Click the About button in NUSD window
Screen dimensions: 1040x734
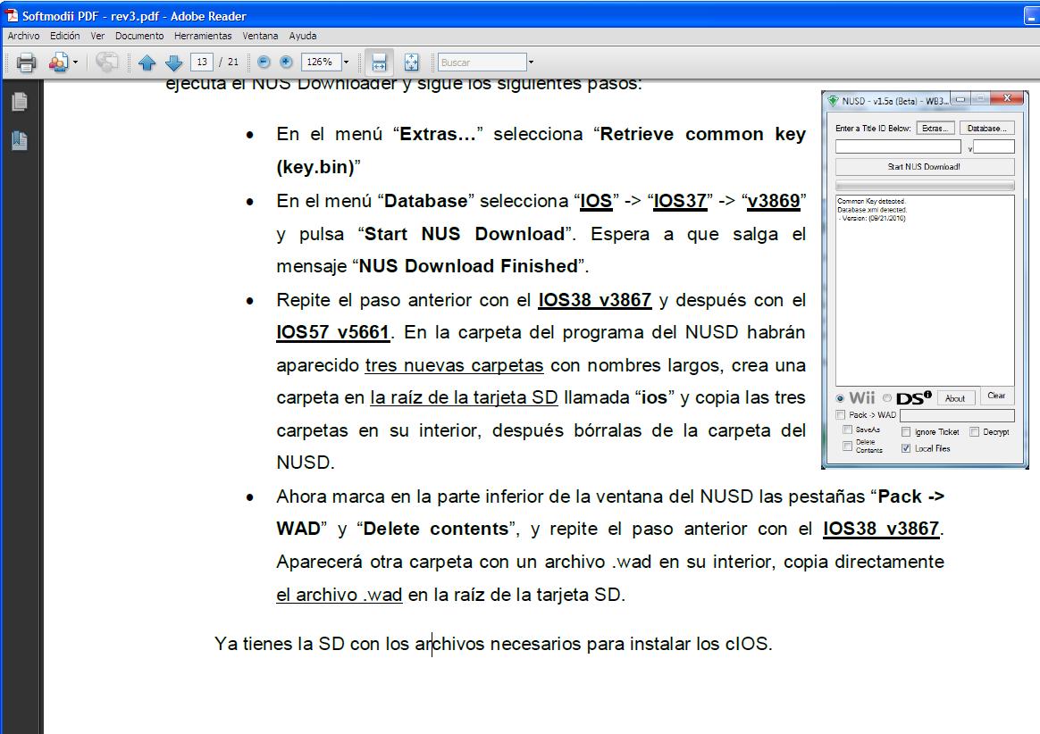click(955, 398)
